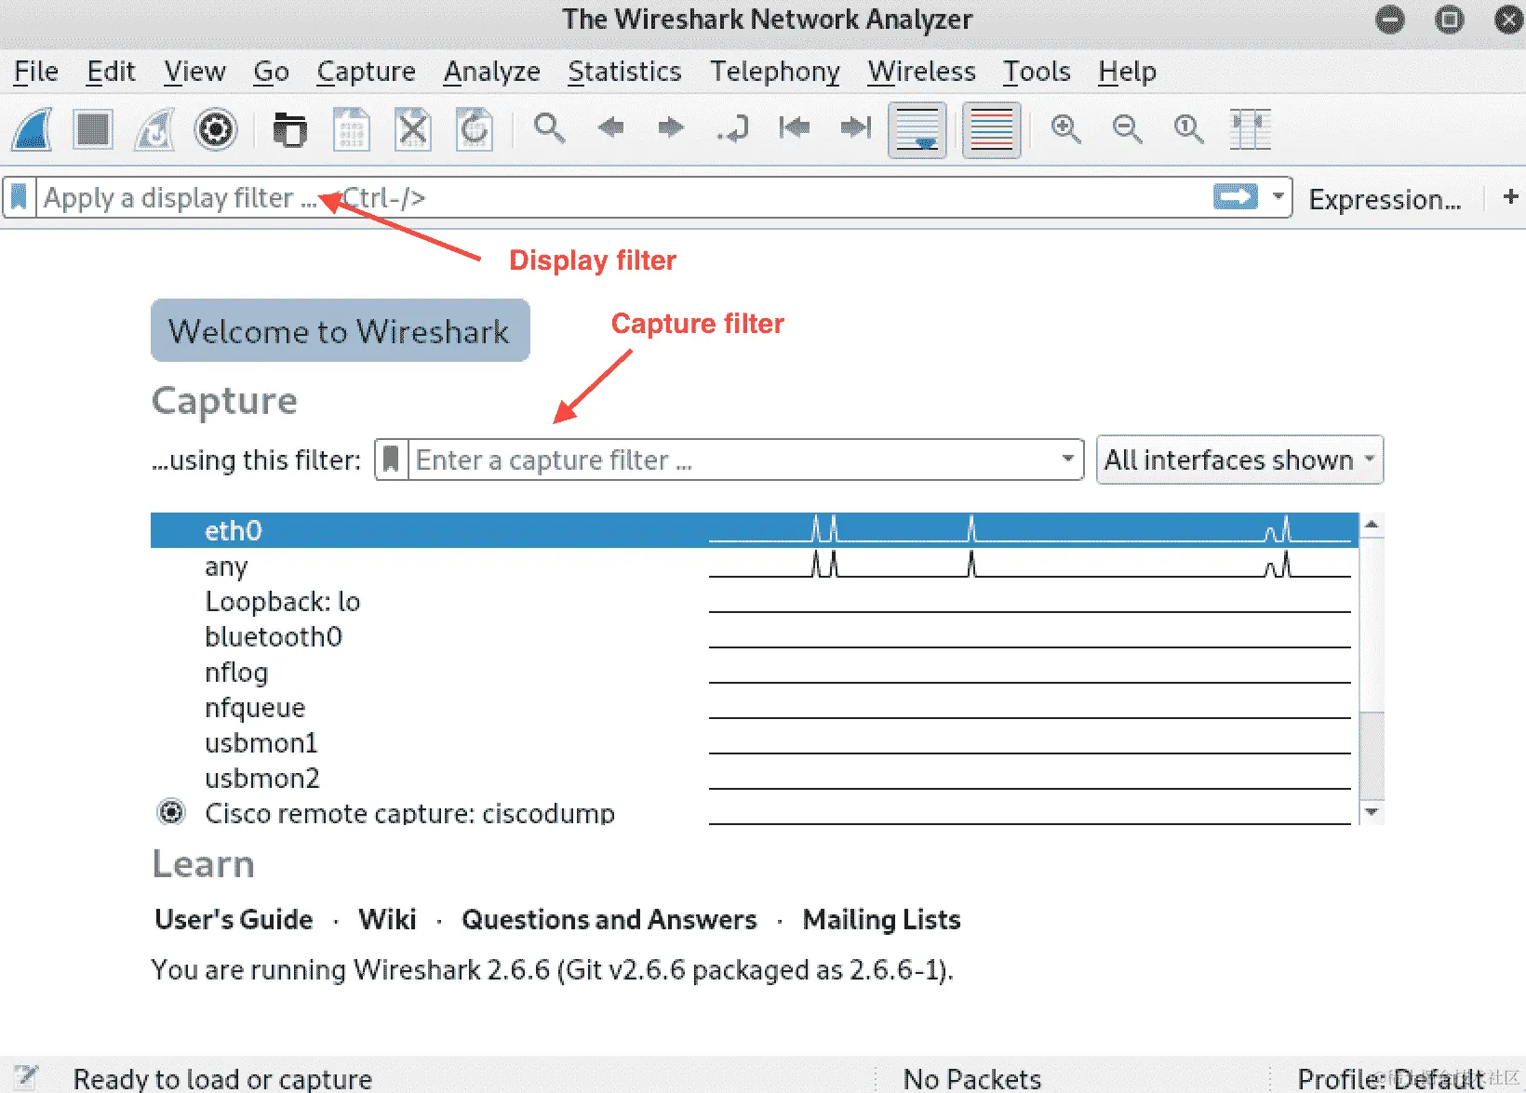This screenshot has height=1093, width=1526.
Task: Click display filter bookmark icon
Action: (19, 197)
